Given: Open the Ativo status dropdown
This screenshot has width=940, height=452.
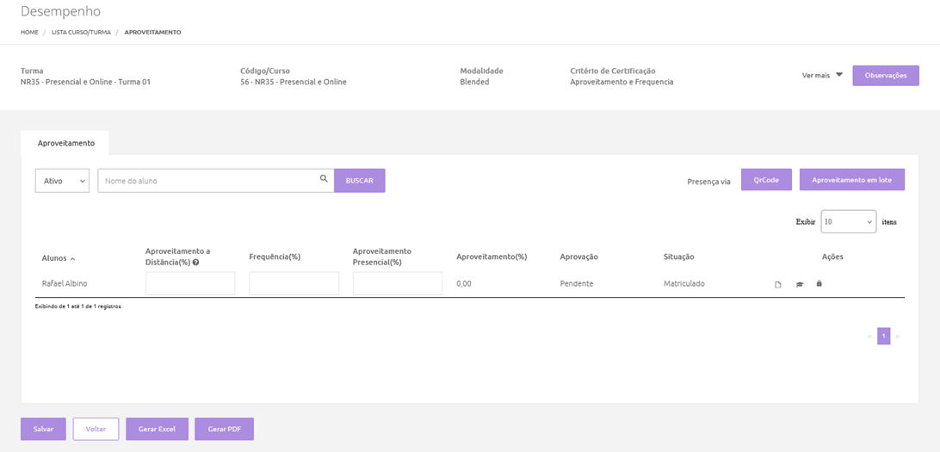Looking at the screenshot, I should pos(62,181).
